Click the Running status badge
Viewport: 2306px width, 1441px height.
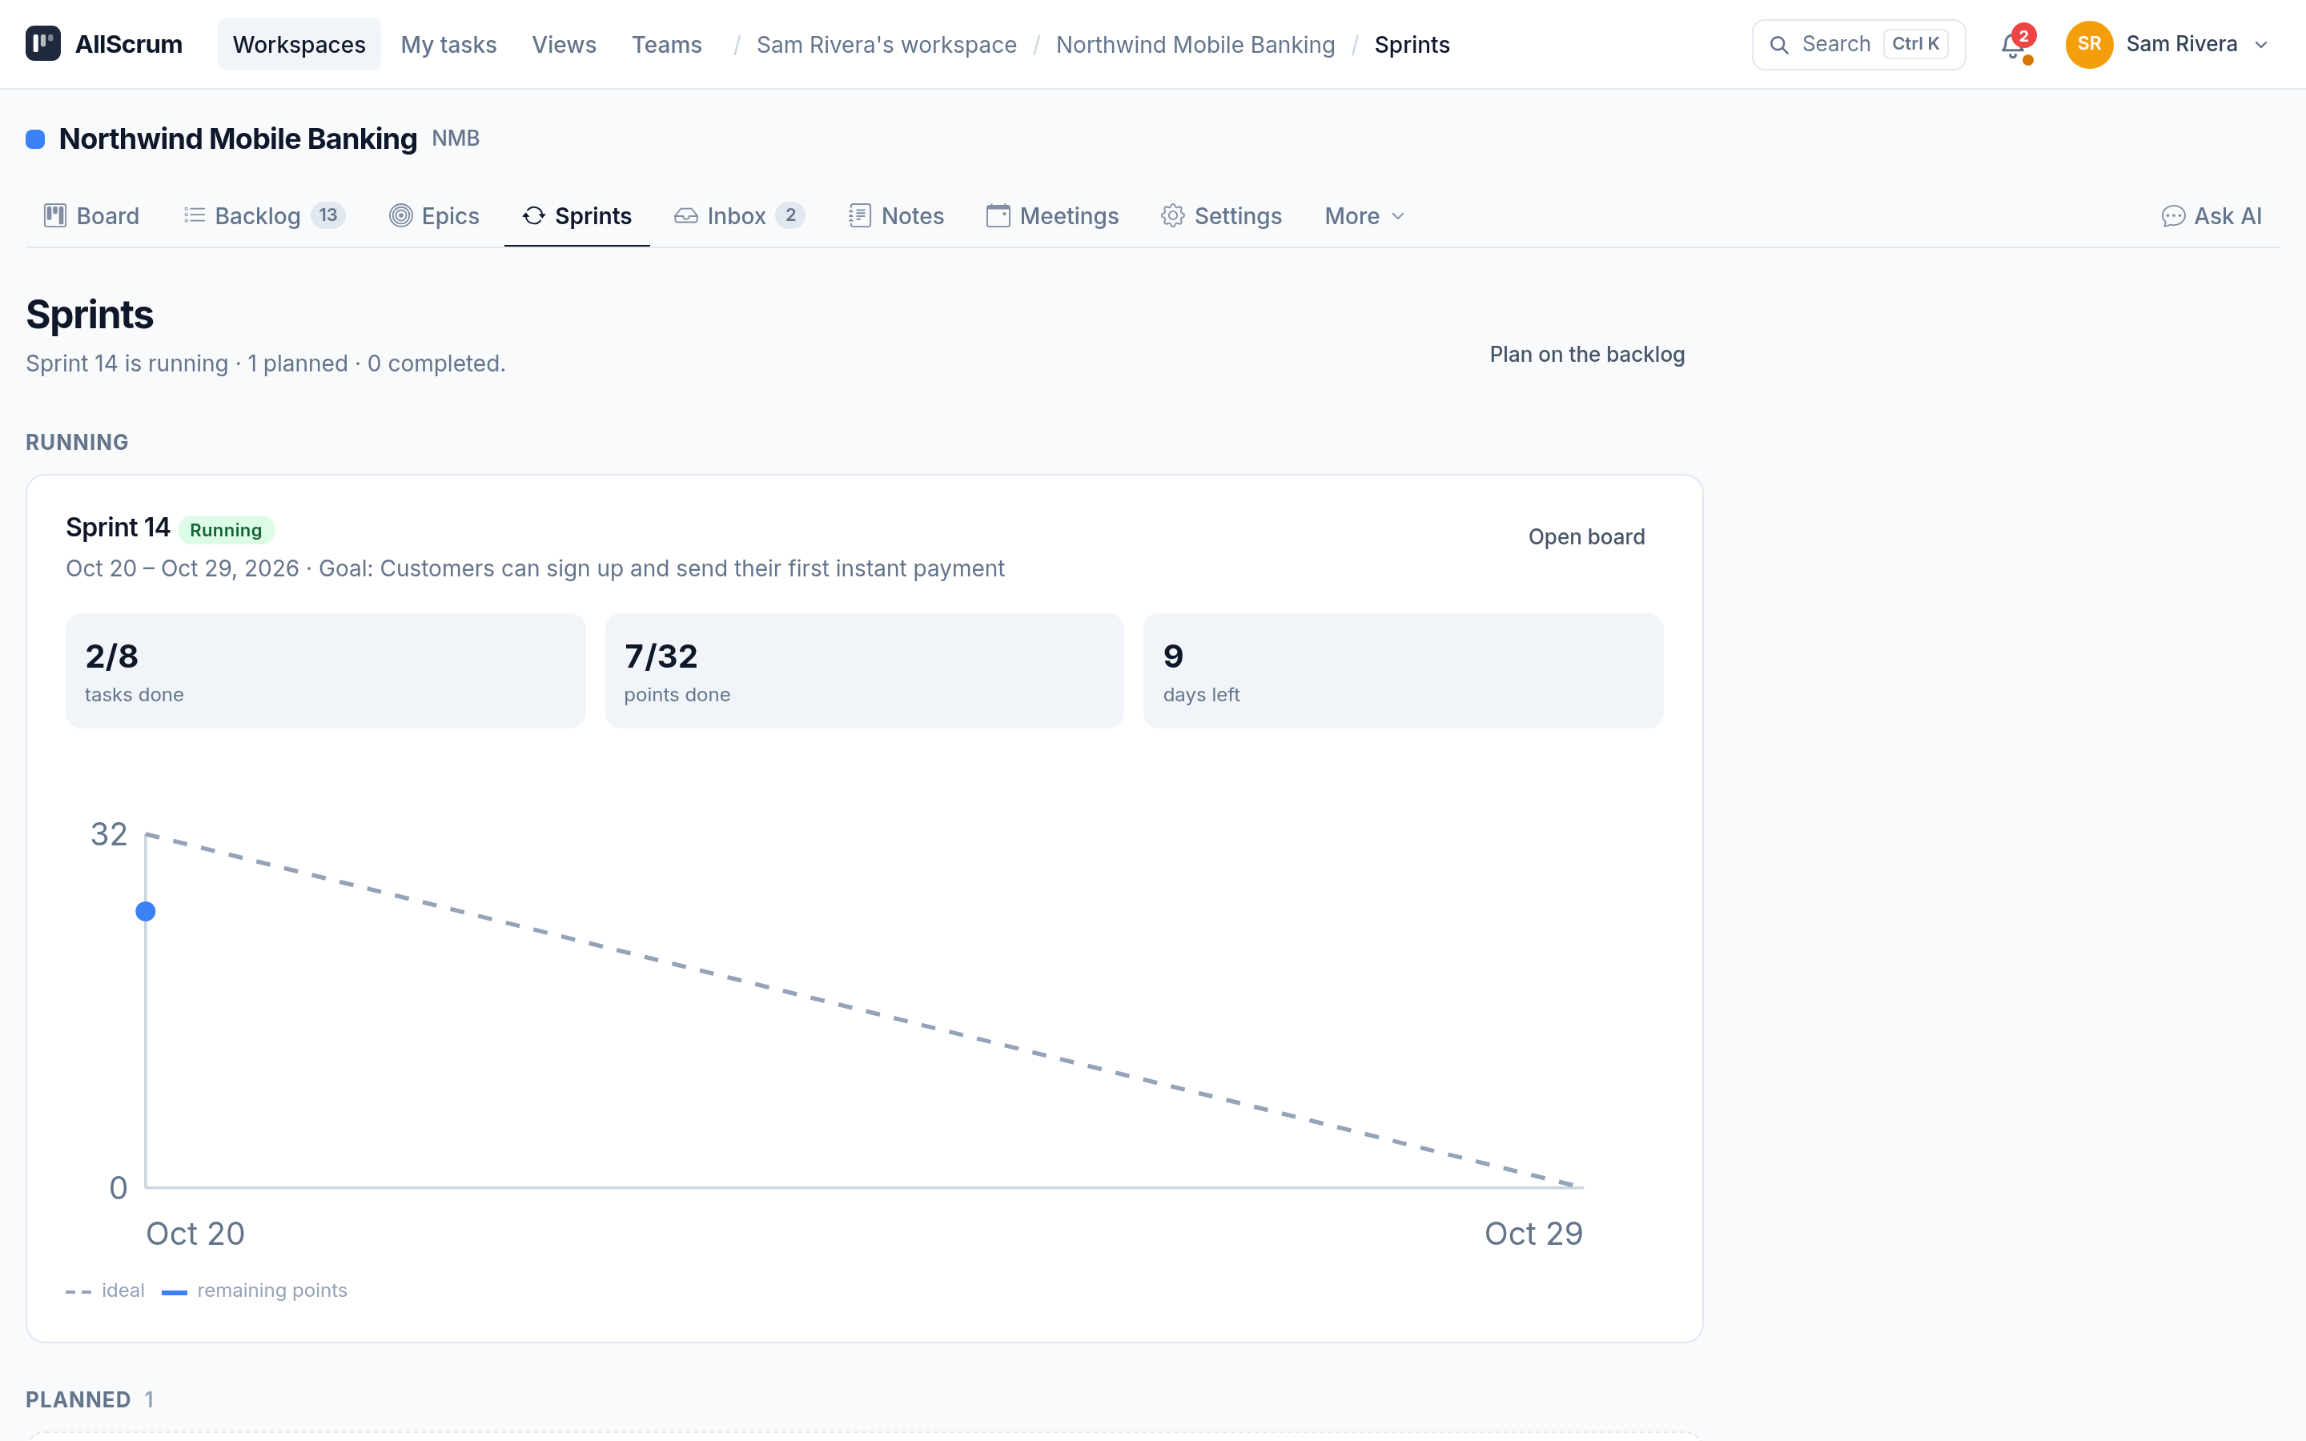pyautogui.click(x=226, y=530)
